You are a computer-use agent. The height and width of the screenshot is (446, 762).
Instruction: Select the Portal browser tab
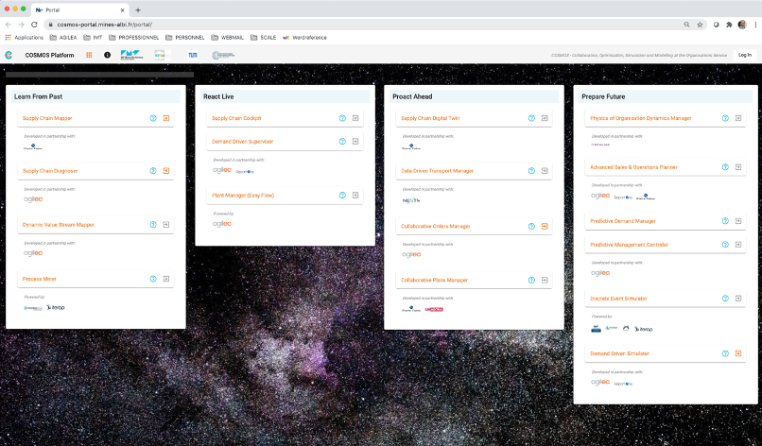point(80,9)
